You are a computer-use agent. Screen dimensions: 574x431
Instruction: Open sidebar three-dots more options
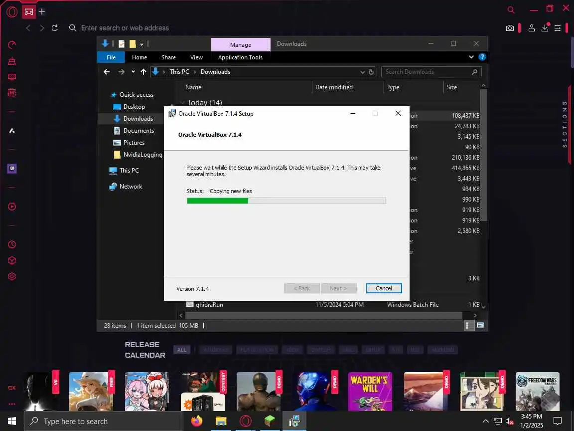click(x=12, y=404)
